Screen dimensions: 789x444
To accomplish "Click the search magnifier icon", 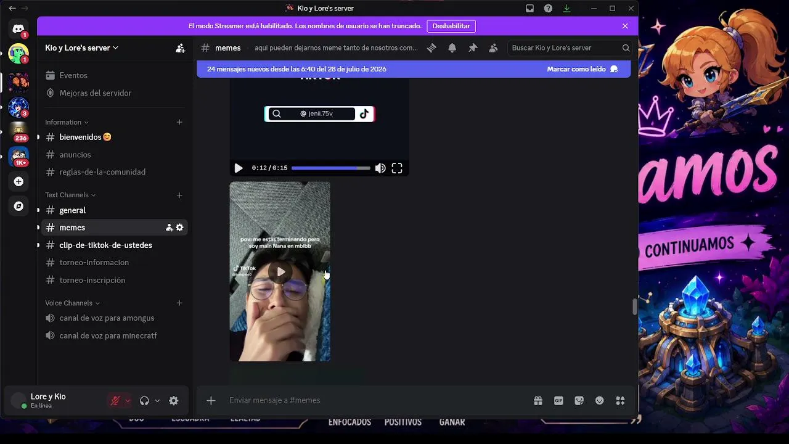I will click(626, 48).
